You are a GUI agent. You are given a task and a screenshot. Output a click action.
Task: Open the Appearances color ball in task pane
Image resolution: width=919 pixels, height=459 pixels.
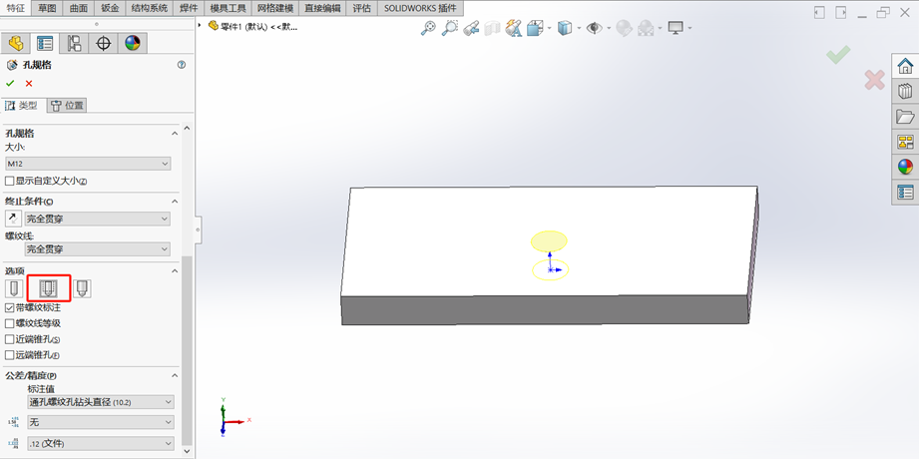pyautogui.click(x=905, y=167)
